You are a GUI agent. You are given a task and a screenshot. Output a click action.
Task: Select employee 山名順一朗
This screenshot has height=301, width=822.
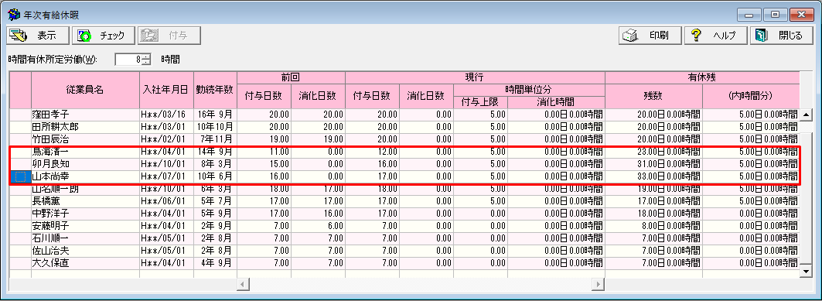pos(86,189)
